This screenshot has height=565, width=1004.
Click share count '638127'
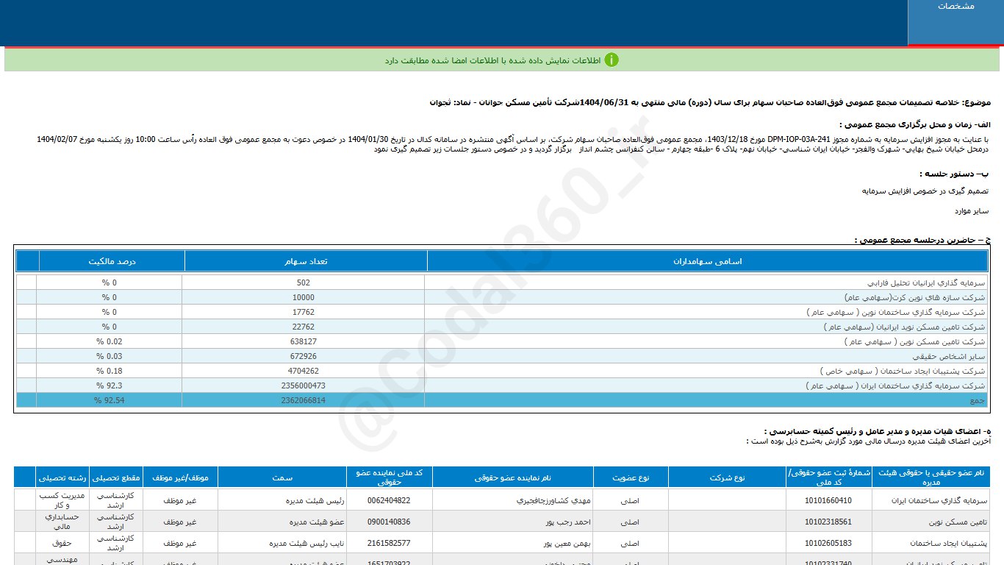click(304, 341)
